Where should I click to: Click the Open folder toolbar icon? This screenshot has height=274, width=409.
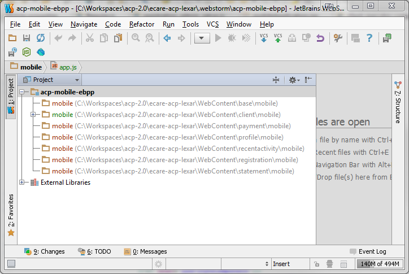coord(12,38)
